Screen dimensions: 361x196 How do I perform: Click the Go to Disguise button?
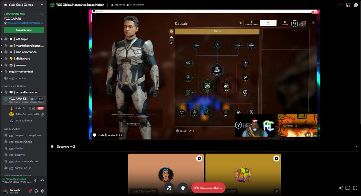point(133,124)
